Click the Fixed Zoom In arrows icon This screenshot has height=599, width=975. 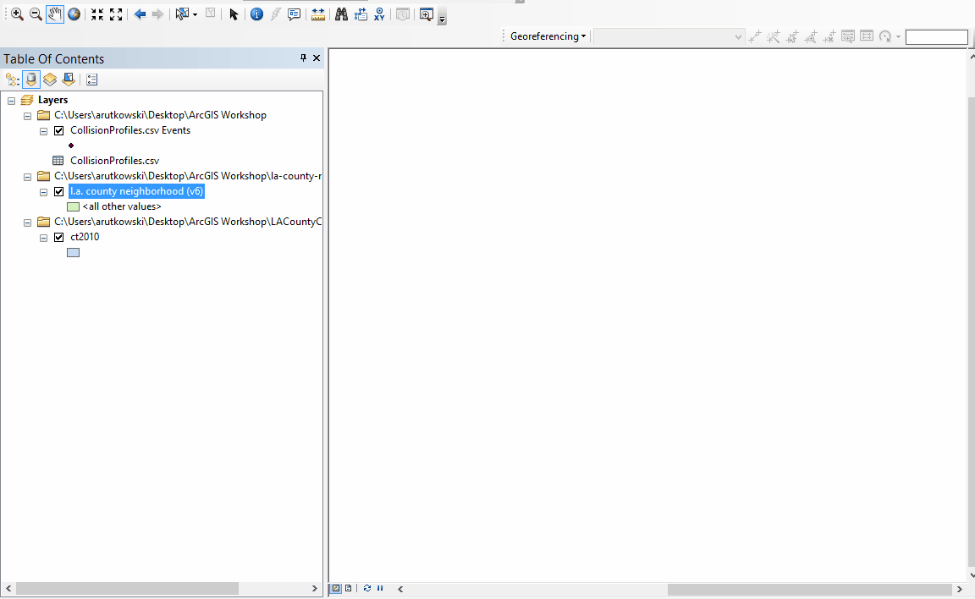click(97, 14)
